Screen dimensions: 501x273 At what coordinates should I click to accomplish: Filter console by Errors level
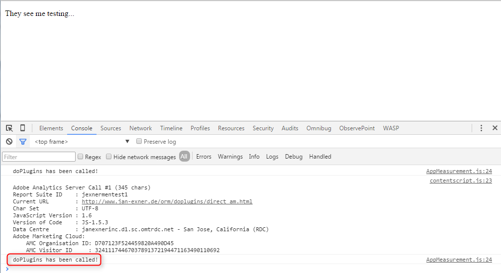pyautogui.click(x=203, y=157)
